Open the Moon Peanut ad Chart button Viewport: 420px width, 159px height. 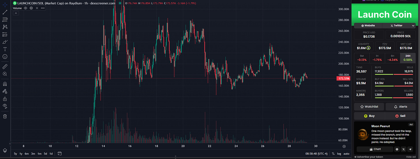[x=375, y=149]
